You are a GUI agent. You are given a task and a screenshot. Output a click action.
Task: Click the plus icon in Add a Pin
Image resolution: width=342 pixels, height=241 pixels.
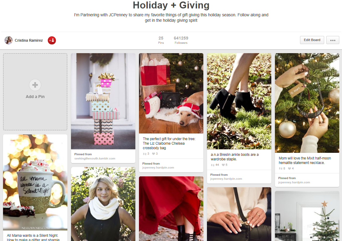(x=35, y=85)
